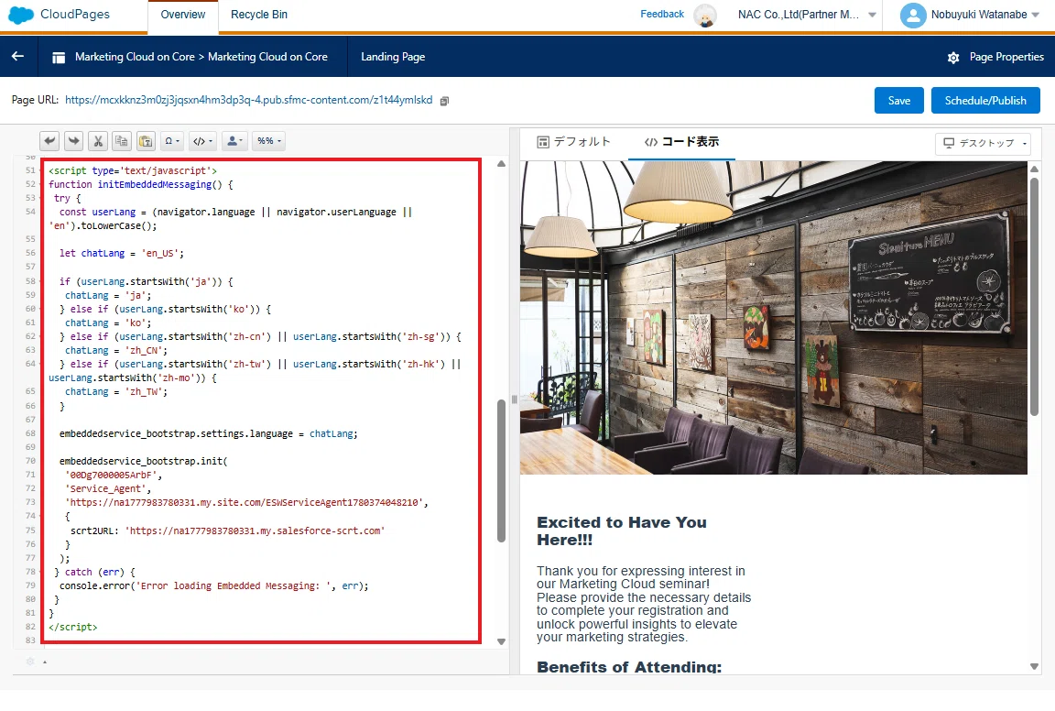Click the Einstein avatar icon
This screenshot has height=711, width=1055.
click(x=705, y=15)
